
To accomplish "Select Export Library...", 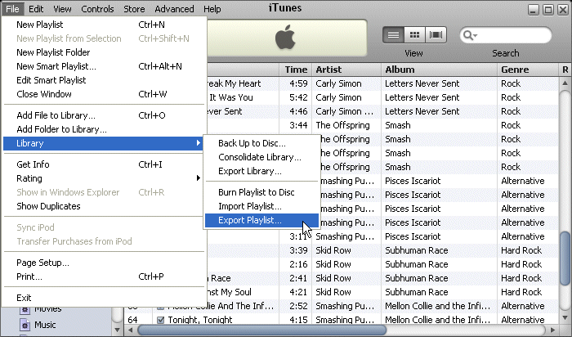I will point(261,171).
